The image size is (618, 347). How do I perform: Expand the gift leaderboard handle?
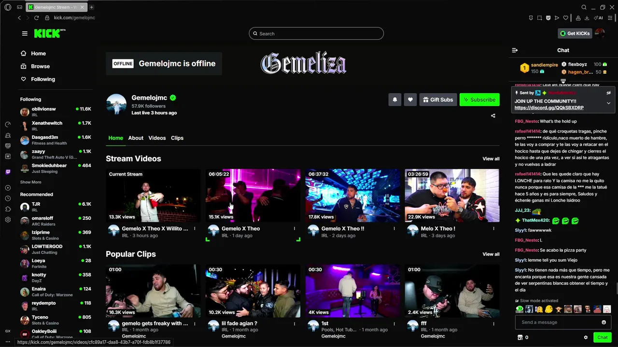563,81
